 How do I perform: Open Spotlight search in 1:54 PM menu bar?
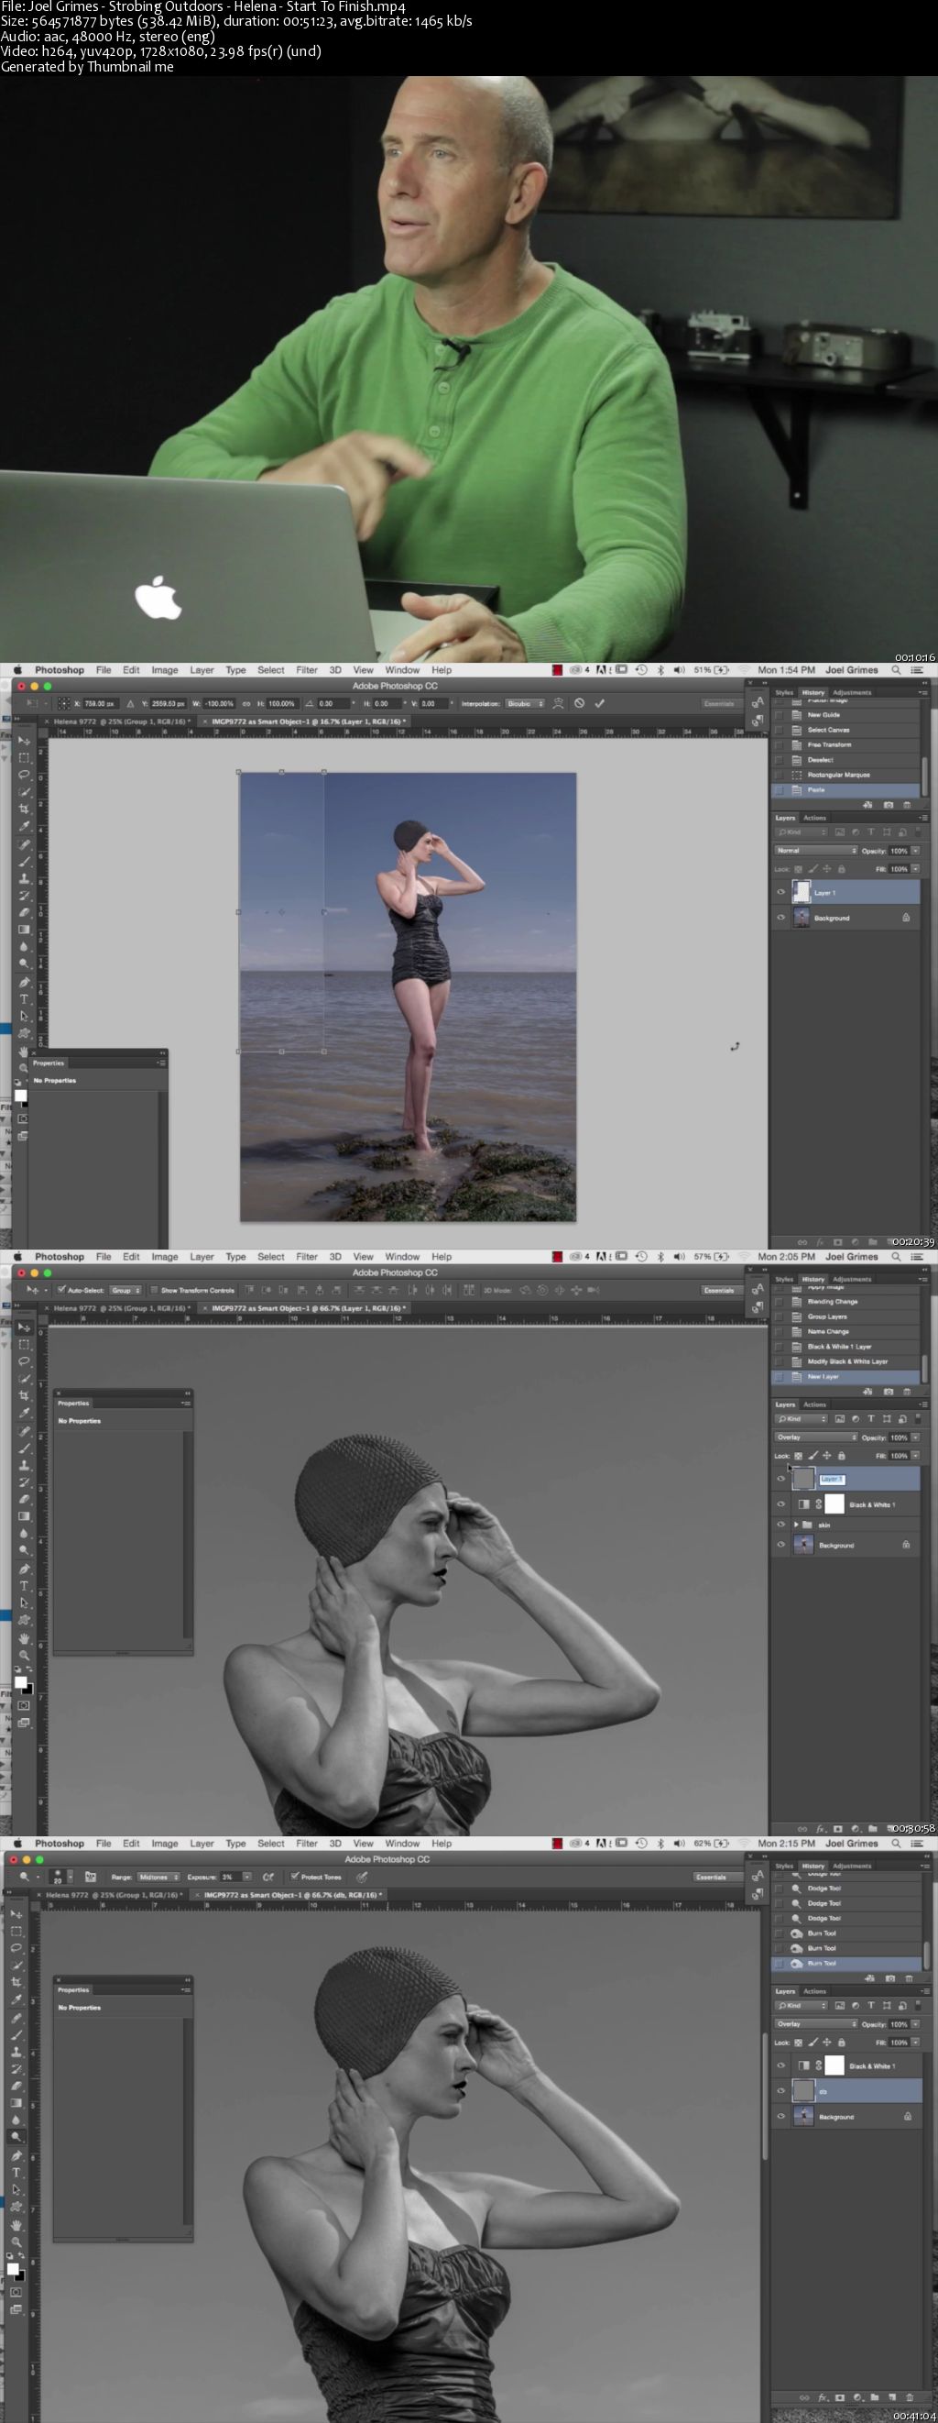coord(896,670)
